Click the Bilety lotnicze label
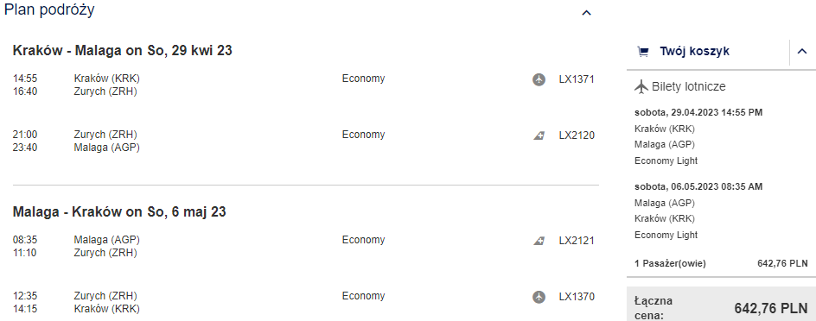Viewport: 816px width, 321px height. [688, 87]
